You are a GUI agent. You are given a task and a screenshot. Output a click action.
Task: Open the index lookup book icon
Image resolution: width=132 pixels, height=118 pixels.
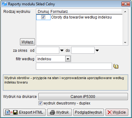pyautogui.click(x=116, y=66)
